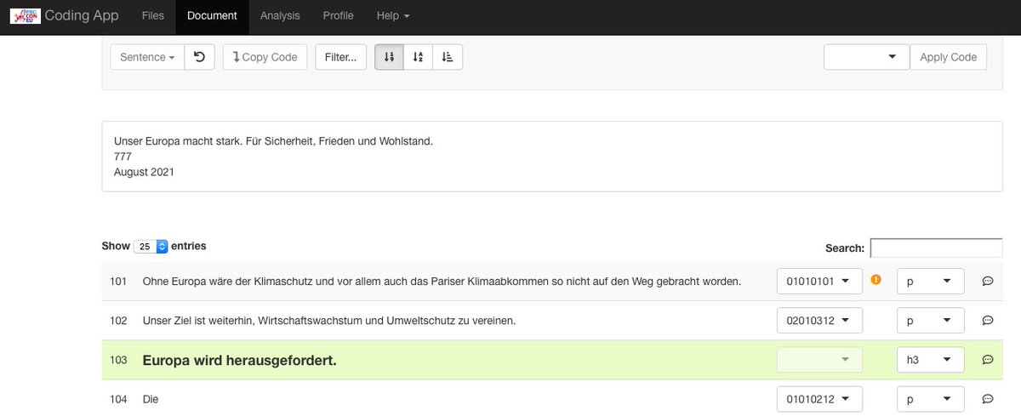Open the empty code dropdown on row 103
The image size is (1021, 416).
(x=819, y=360)
